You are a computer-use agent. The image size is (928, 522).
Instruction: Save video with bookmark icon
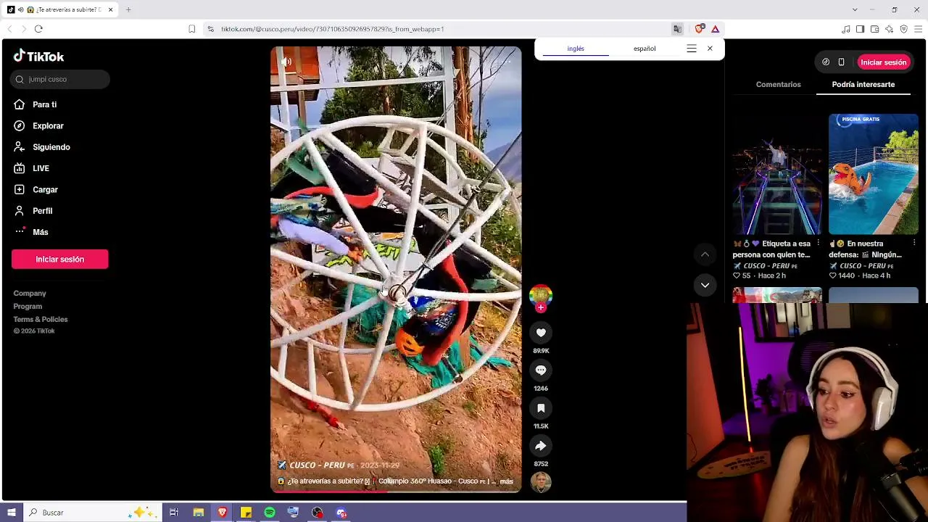541,408
